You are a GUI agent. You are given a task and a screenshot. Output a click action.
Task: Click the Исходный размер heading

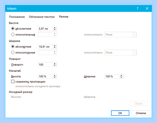21,92
